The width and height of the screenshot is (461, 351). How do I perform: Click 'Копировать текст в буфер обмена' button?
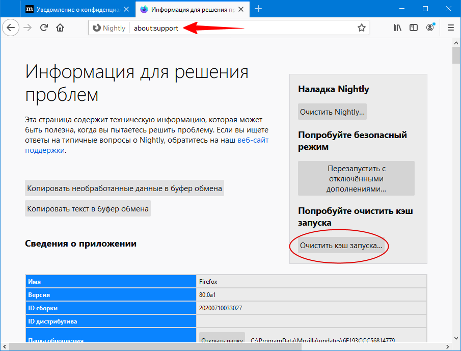pyautogui.click(x=88, y=209)
